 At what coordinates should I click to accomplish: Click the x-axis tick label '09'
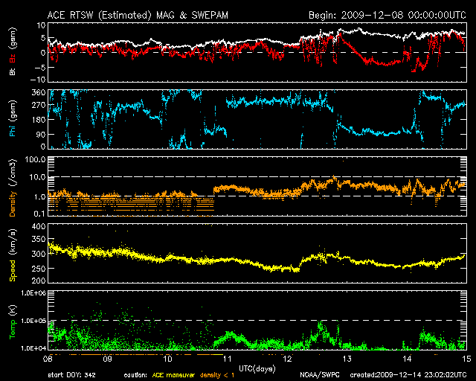(x=107, y=359)
